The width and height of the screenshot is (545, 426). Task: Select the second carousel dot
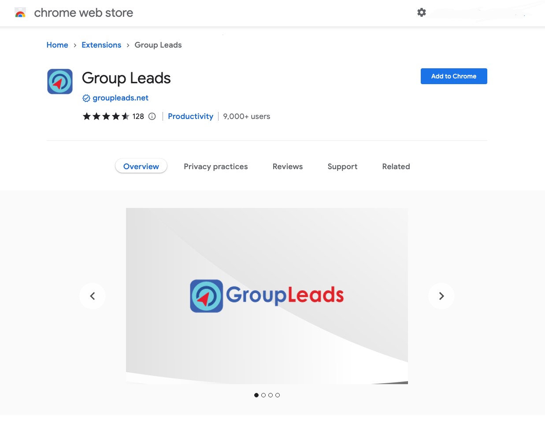[263, 395]
